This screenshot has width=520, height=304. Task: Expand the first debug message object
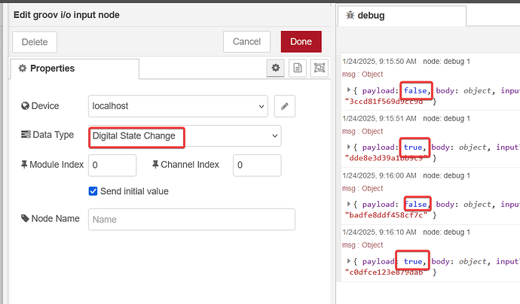348,90
